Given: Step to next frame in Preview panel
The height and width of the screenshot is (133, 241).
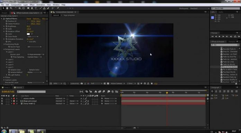Looking at the screenshot, I should pos(223,37).
